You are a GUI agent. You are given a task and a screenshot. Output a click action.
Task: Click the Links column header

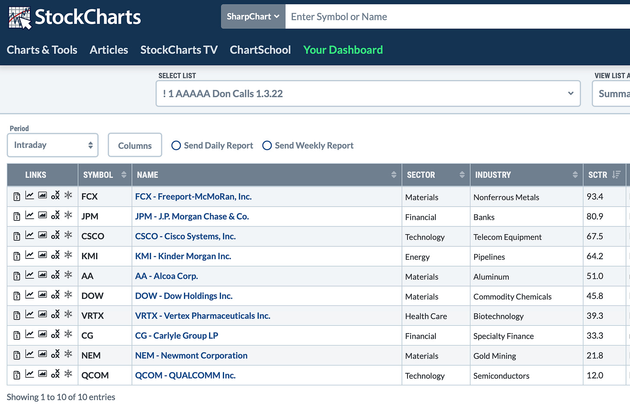[x=42, y=175]
